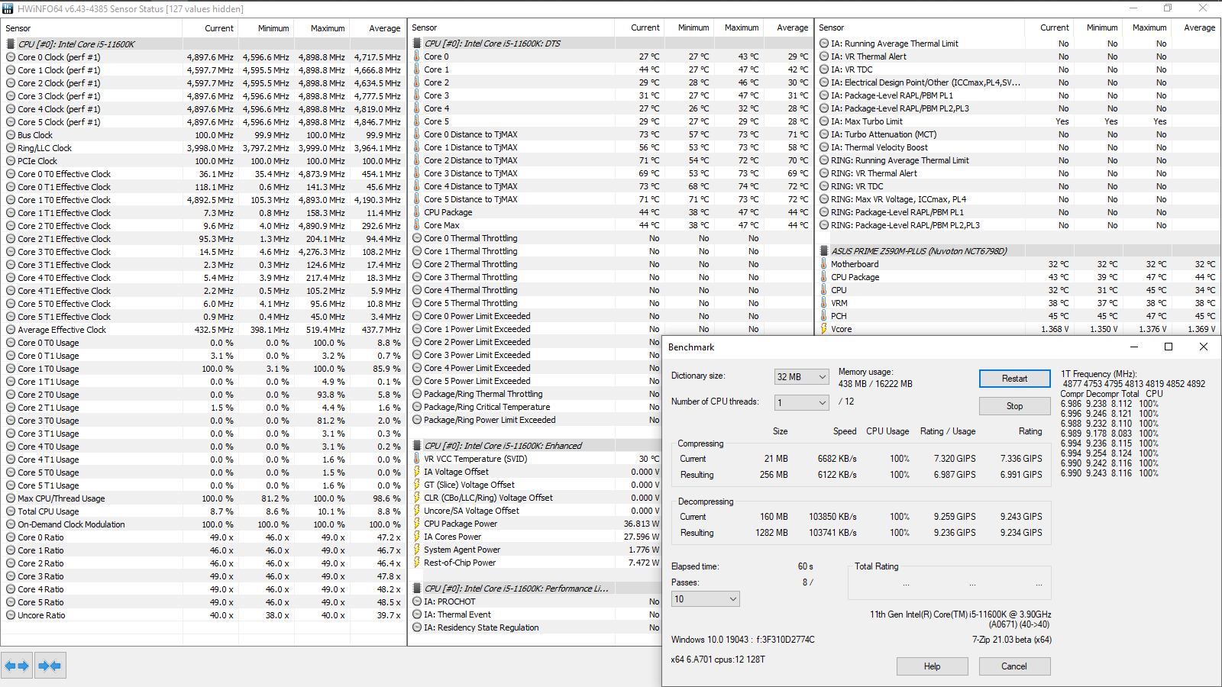Click the Average column header in left panel

(384, 28)
